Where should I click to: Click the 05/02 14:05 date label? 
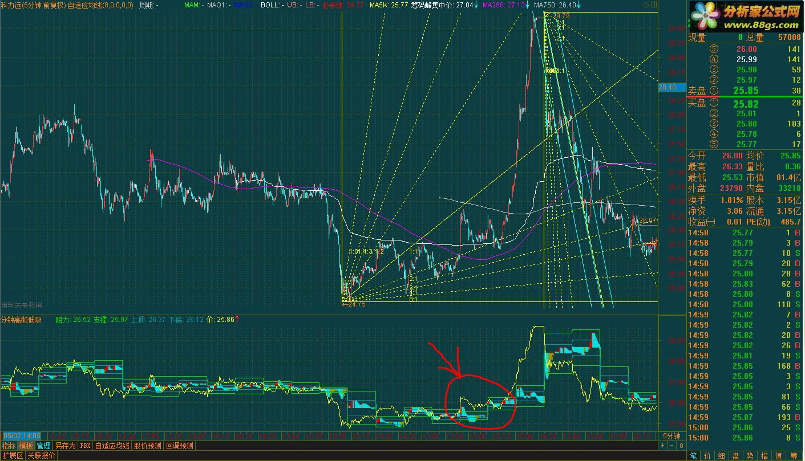pyautogui.click(x=21, y=435)
